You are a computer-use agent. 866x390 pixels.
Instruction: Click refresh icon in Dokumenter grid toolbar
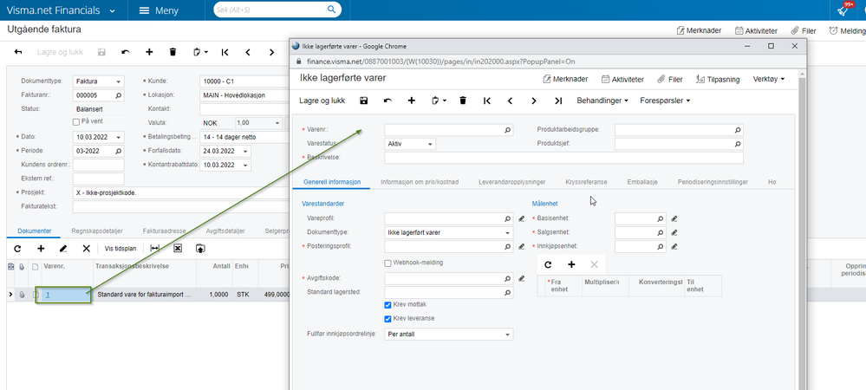tap(17, 249)
